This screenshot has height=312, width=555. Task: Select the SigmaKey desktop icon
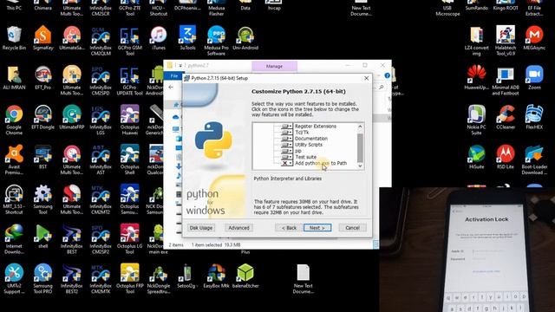42,38
